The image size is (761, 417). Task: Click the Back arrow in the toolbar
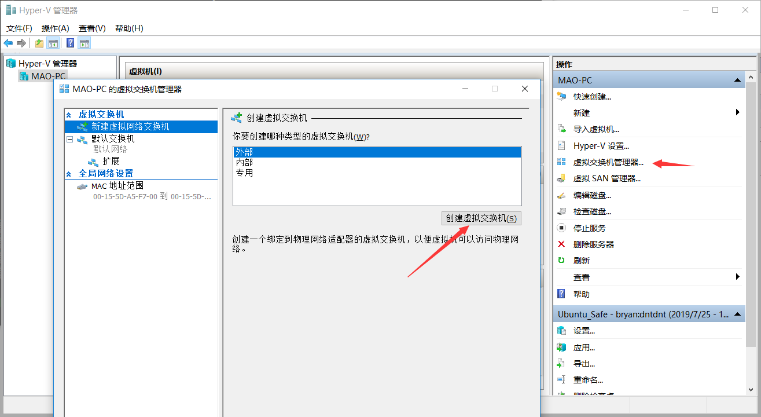point(8,43)
